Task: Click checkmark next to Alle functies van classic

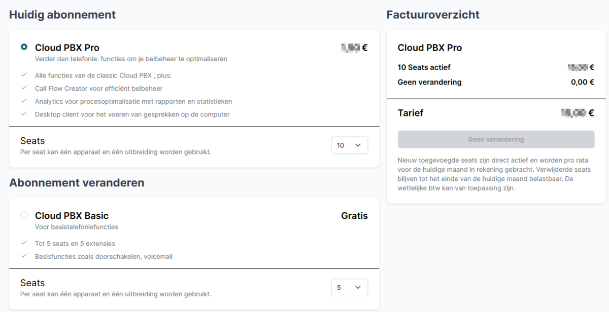Action: point(24,75)
